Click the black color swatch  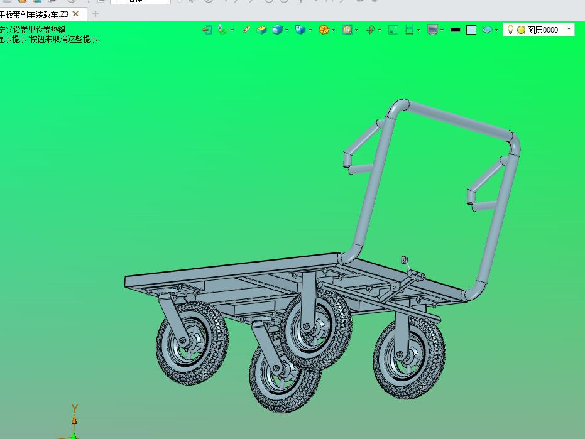[x=456, y=30]
